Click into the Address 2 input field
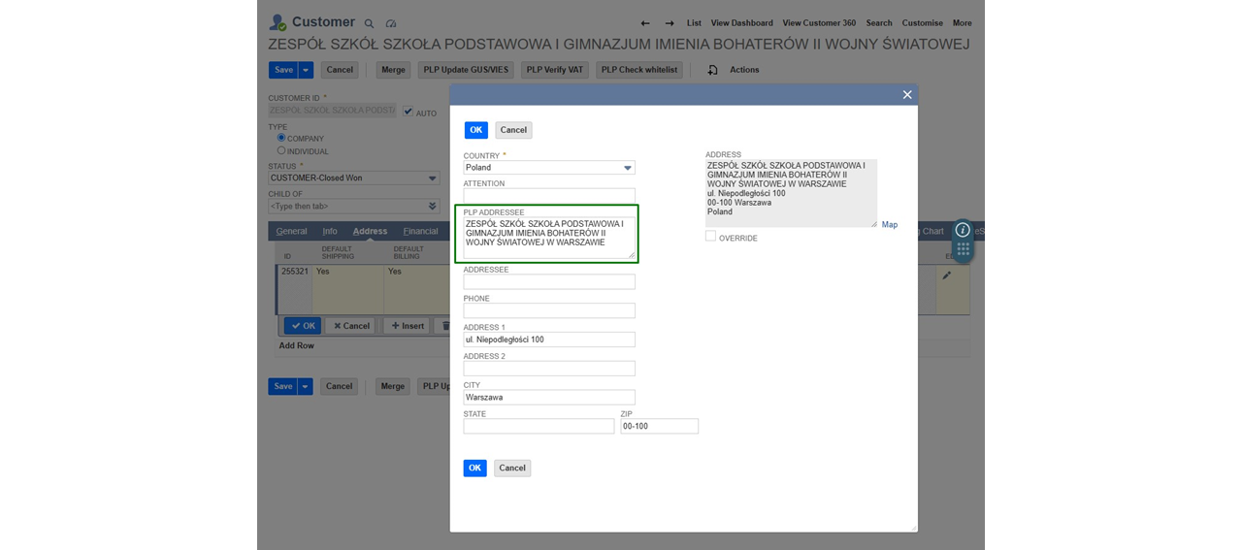The height and width of the screenshot is (550, 1242). [549, 369]
